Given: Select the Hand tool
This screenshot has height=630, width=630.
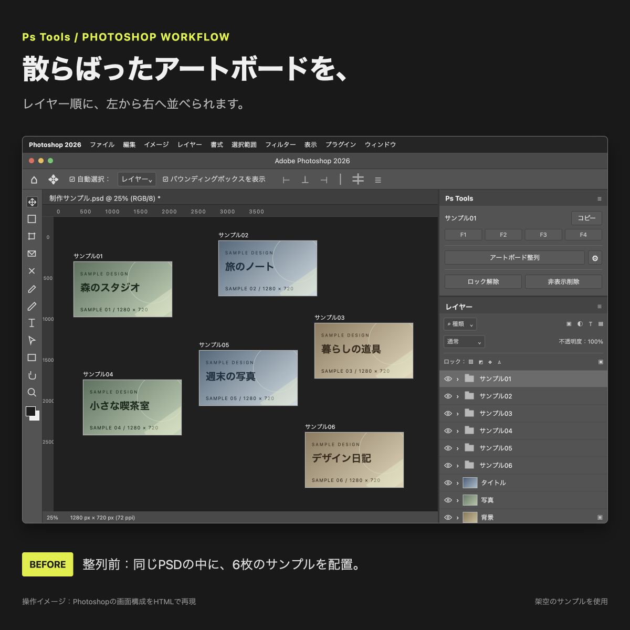Looking at the screenshot, I should tap(32, 375).
